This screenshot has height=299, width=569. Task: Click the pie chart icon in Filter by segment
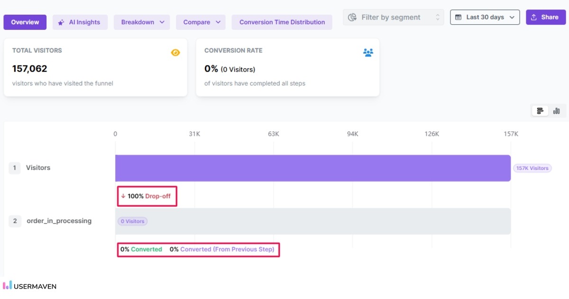click(352, 17)
